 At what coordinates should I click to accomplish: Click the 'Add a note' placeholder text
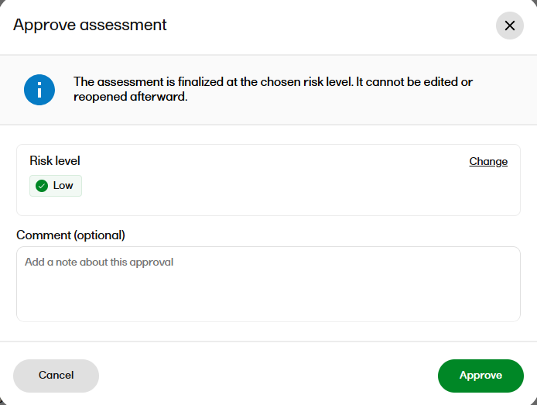pyautogui.click(x=99, y=262)
